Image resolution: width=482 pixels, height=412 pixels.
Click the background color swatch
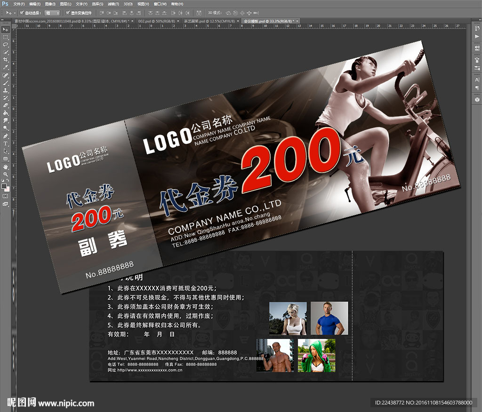click(x=8, y=189)
